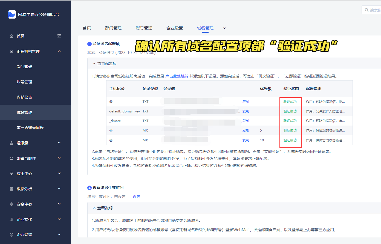Click the 组织机构管理 layers icon
Screen dimensions: 381x244
point(11,51)
